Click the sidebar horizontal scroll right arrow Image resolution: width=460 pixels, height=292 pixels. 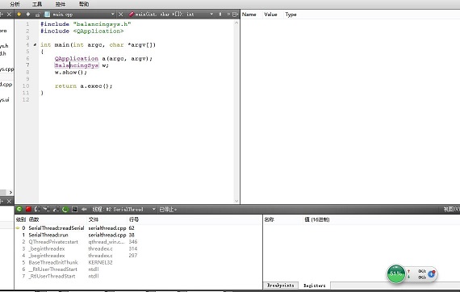10,193
